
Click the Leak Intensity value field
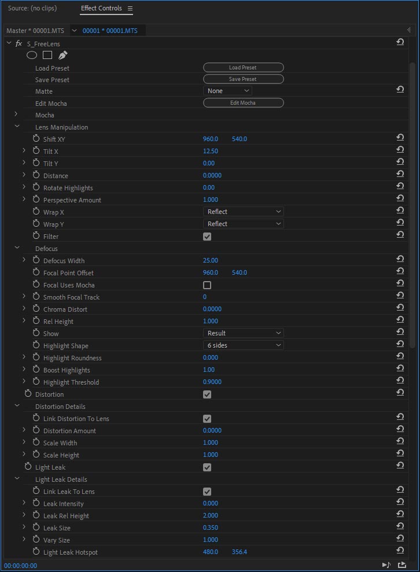tap(211, 504)
